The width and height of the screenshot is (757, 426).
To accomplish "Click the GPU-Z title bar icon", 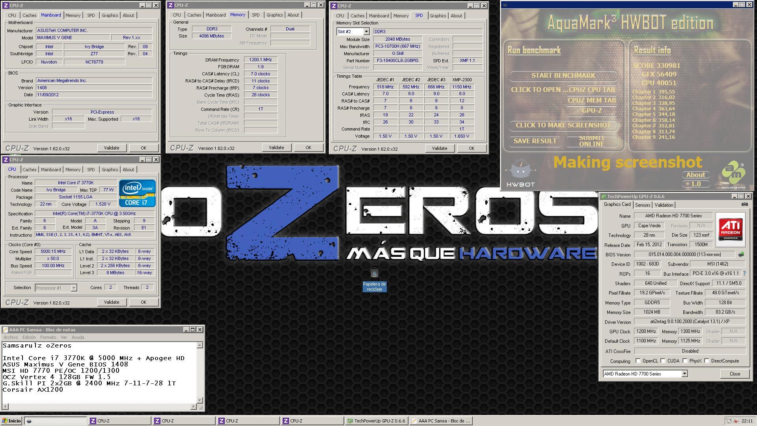I will tap(603, 196).
